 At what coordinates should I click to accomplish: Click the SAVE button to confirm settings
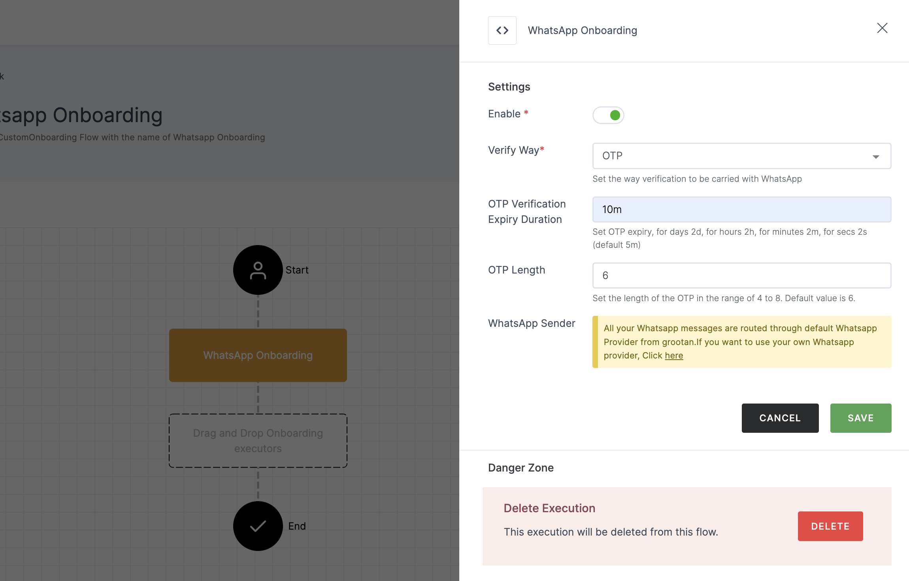tap(861, 417)
